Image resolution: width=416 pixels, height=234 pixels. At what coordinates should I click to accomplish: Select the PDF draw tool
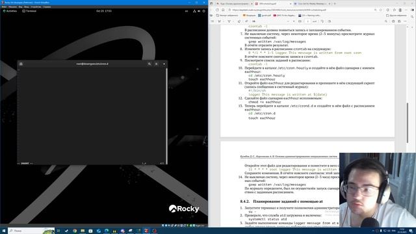tap(229, 21)
